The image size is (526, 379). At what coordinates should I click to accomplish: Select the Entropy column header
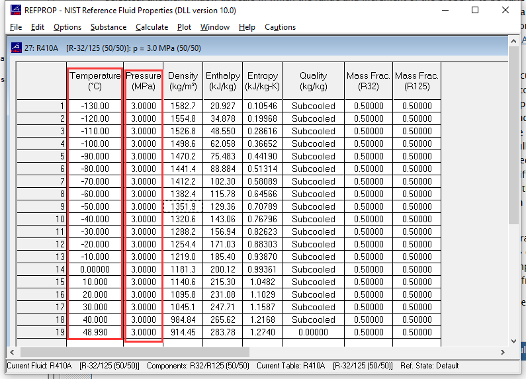point(262,81)
